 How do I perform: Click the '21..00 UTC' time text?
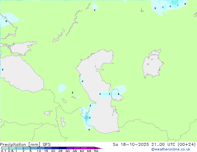(x=163, y=145)
